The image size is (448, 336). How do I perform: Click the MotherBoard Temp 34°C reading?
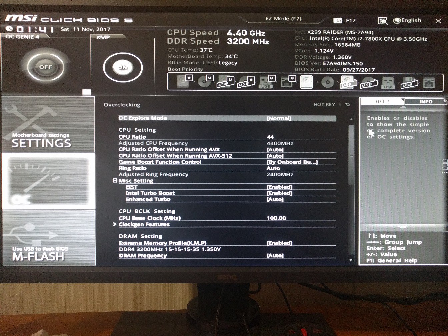point(203,56)
